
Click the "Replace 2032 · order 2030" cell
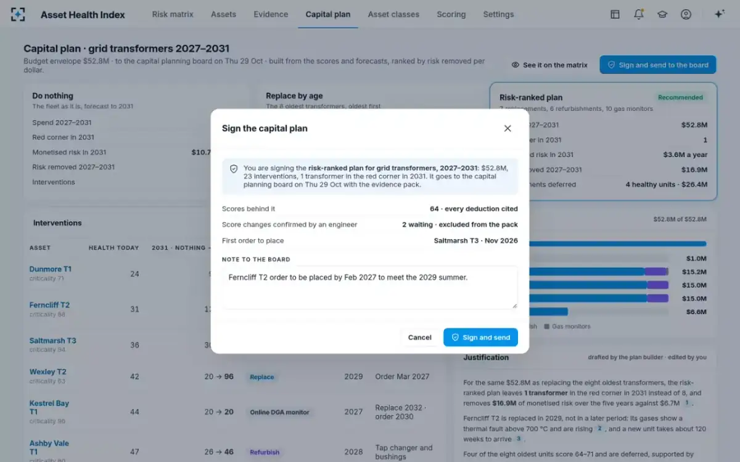click(x=401, y=412)
